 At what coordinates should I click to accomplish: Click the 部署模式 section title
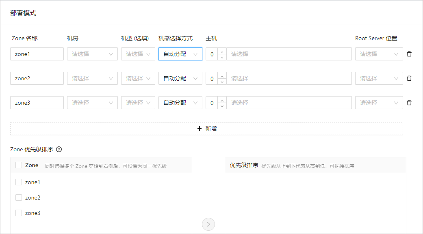23,13
